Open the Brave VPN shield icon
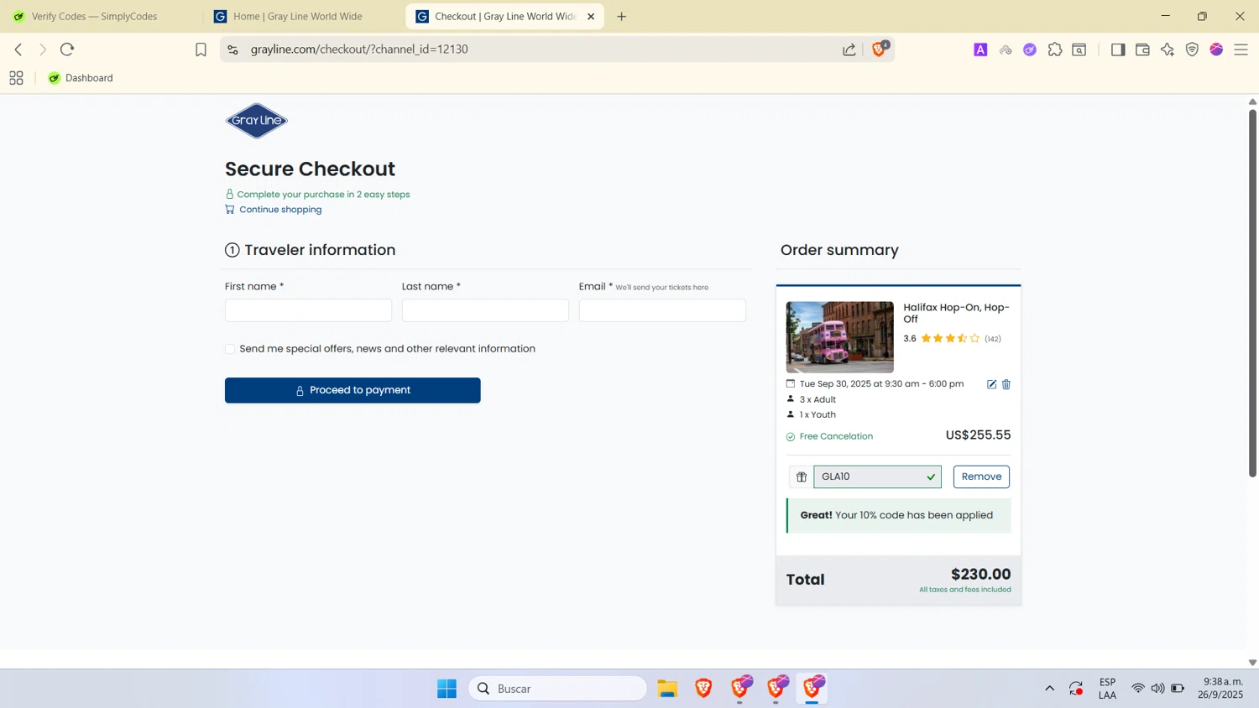 coord(1192,49)
